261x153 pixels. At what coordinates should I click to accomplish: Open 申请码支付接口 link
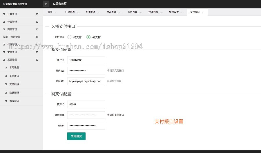coord(115,115)
